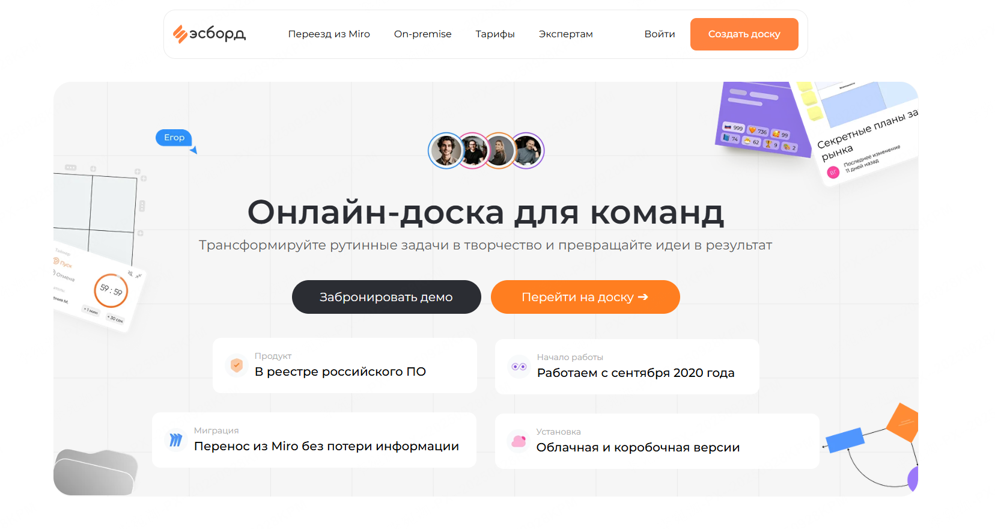Click the first team avatar with blue ring
Screen dimensions: 995x529
tap(445, 151)
